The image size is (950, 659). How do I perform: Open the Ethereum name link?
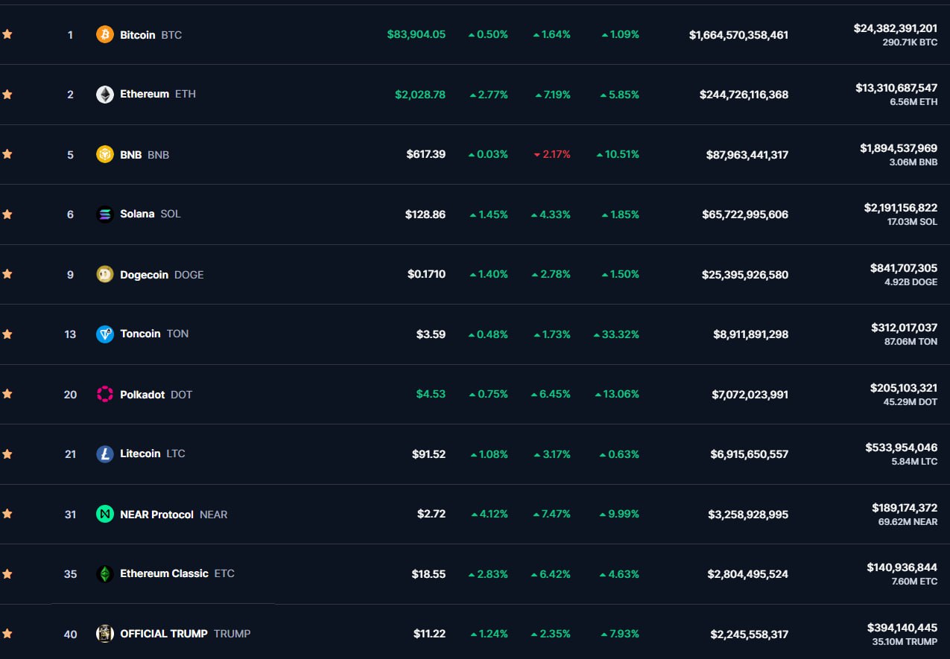pyautogui.click(x=145, y=94)
